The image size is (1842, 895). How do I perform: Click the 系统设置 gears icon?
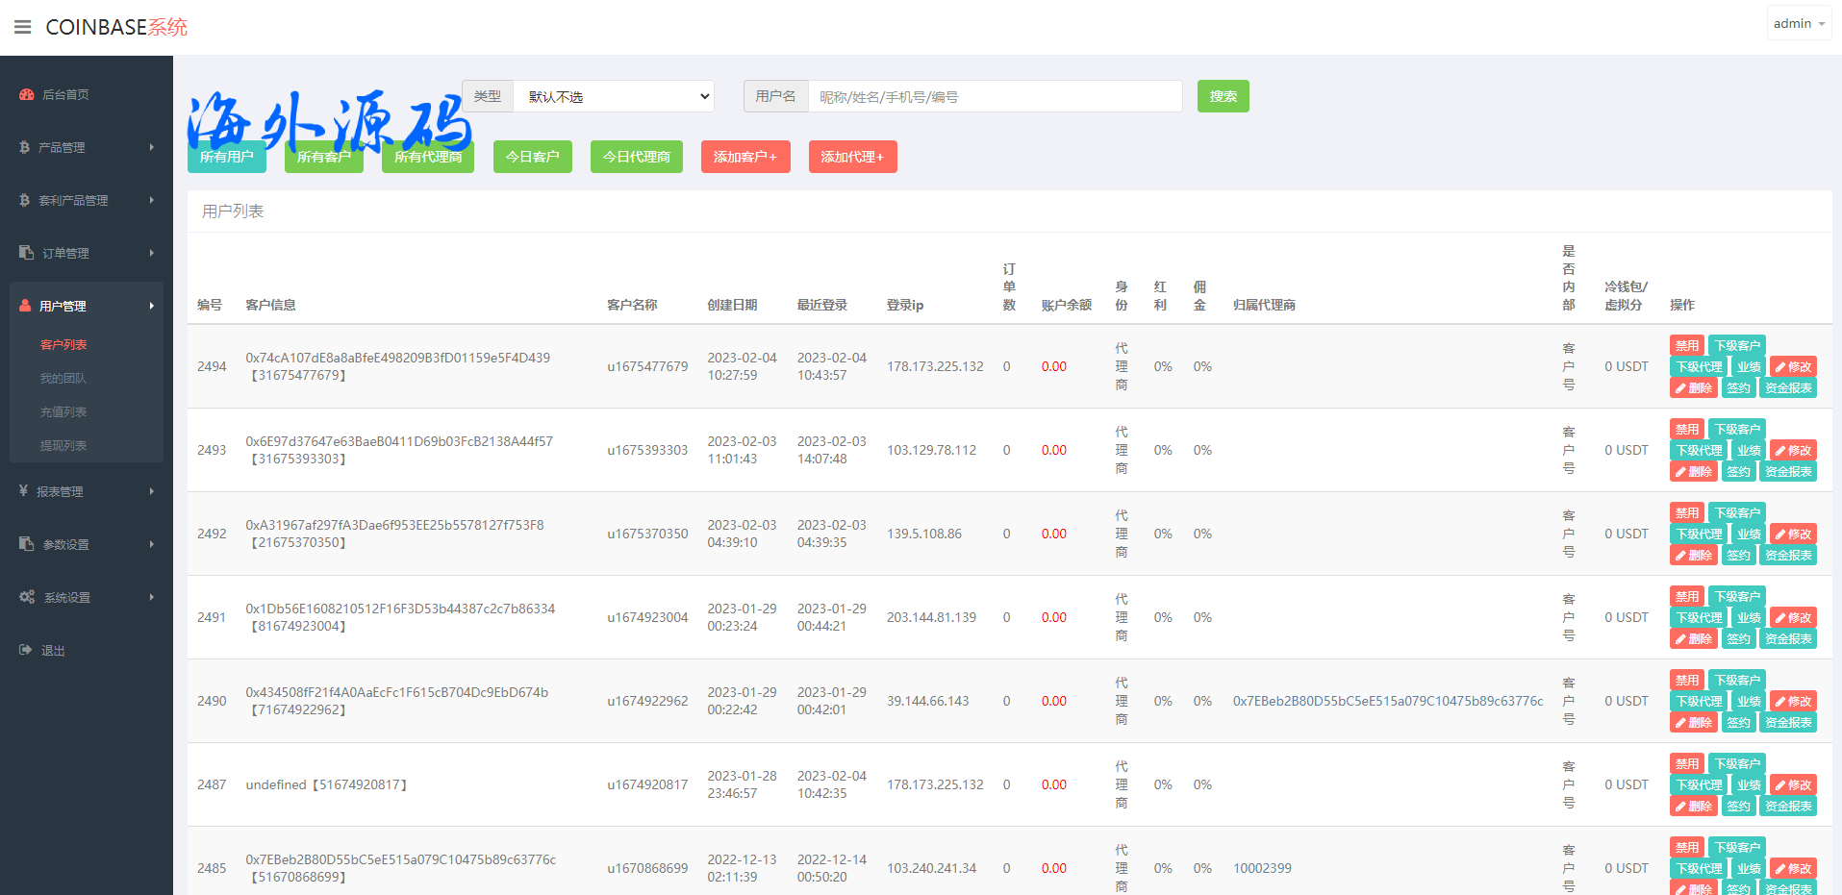pyautogui.click(x=27, y=597)
